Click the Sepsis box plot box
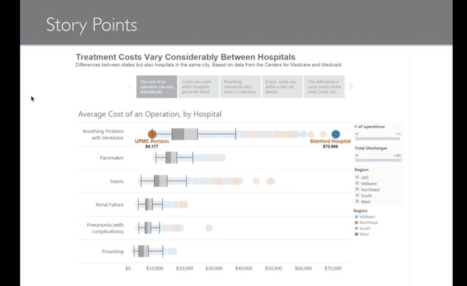The image size is (467, 286). pyautogui.click(x=161, y=181)
